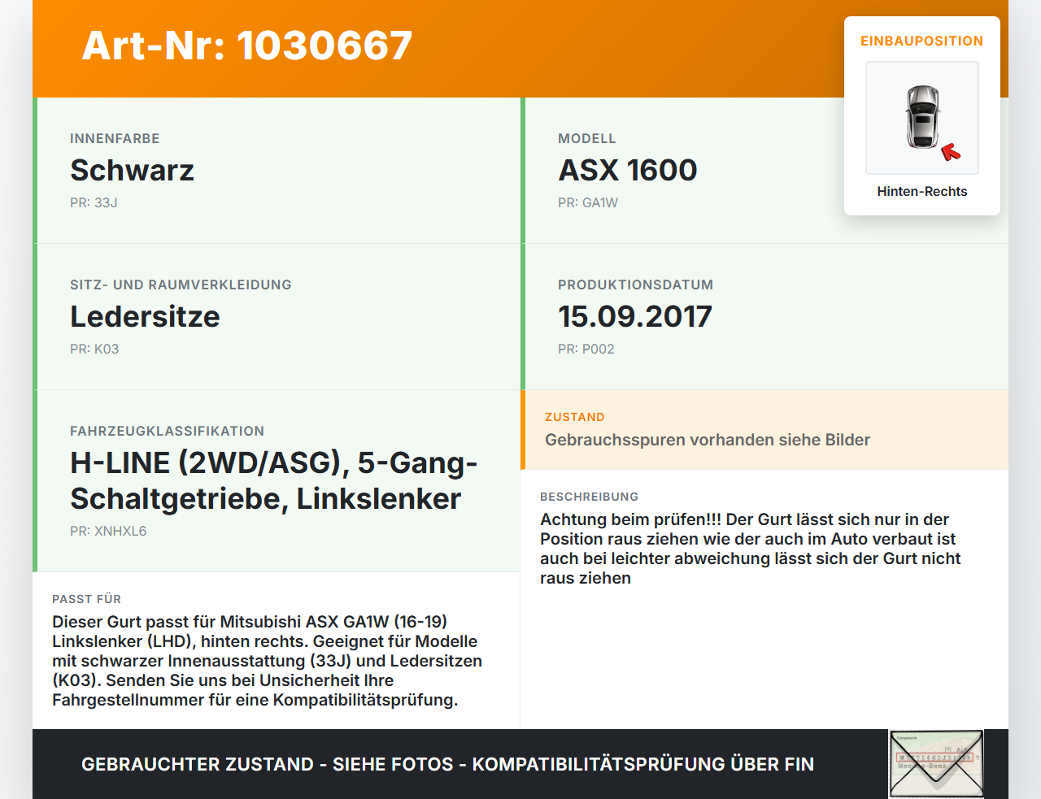Click the car top-view diagram icon
1041x799 pixels.
[x=921, y=117]
